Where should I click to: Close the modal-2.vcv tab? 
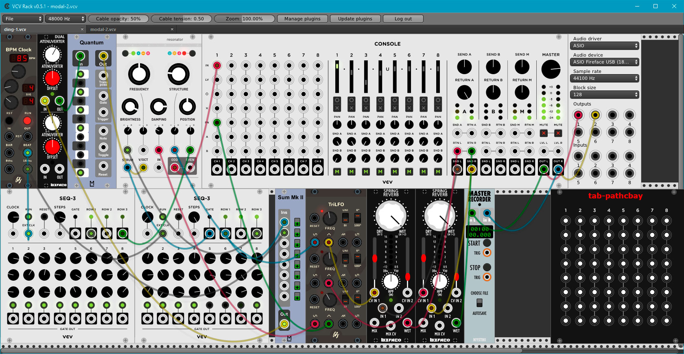(x=172, y=29)
